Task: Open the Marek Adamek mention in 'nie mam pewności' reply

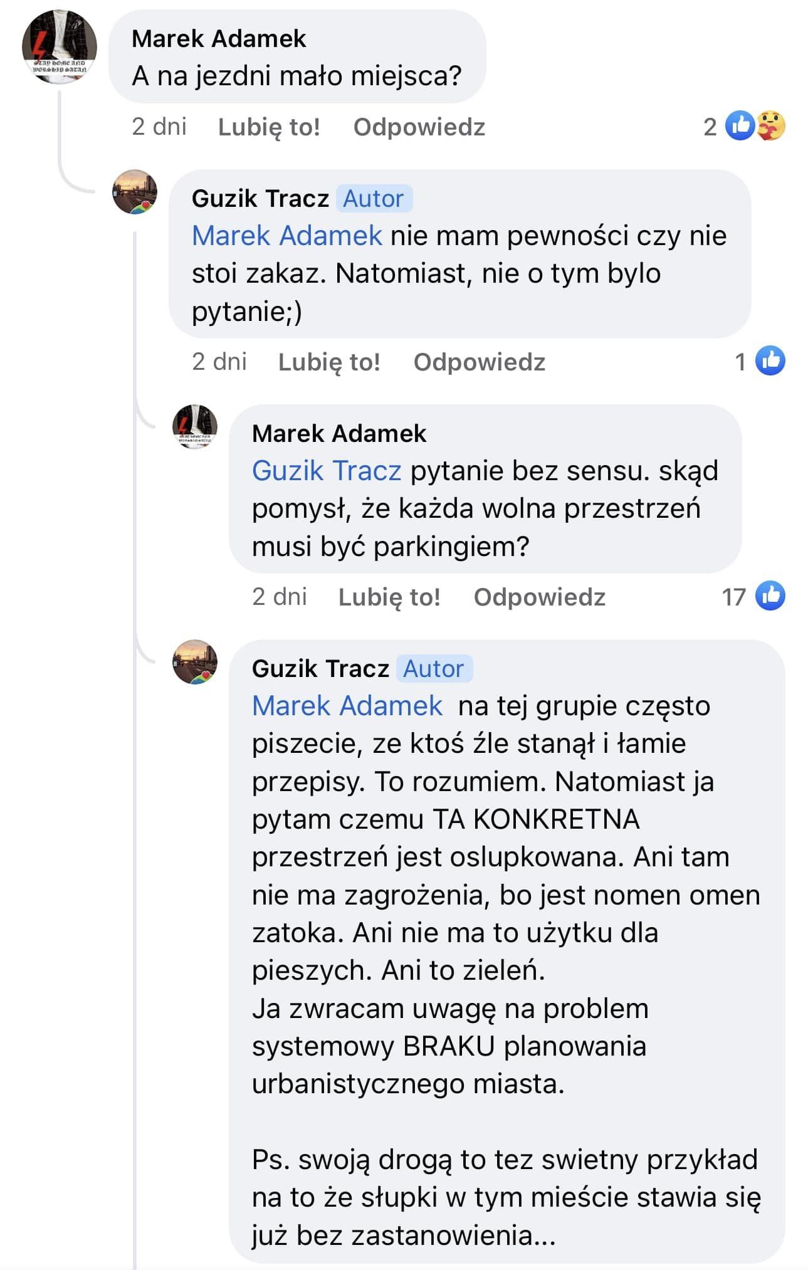Action: (x=286, y=236)
